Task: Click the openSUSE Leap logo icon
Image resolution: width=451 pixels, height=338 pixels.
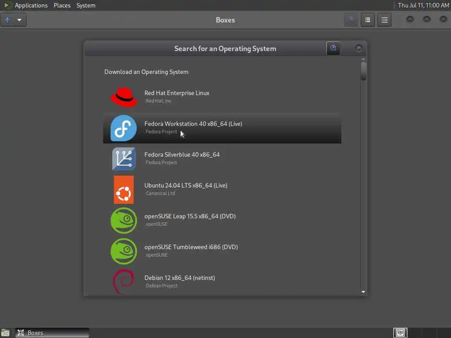Action: [124, 220]
